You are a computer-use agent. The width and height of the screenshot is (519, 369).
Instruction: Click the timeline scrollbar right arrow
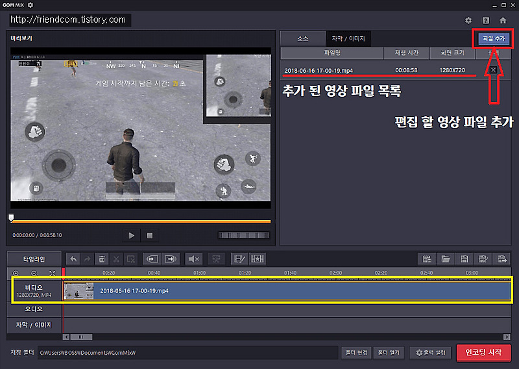click(x=507, y=337)
